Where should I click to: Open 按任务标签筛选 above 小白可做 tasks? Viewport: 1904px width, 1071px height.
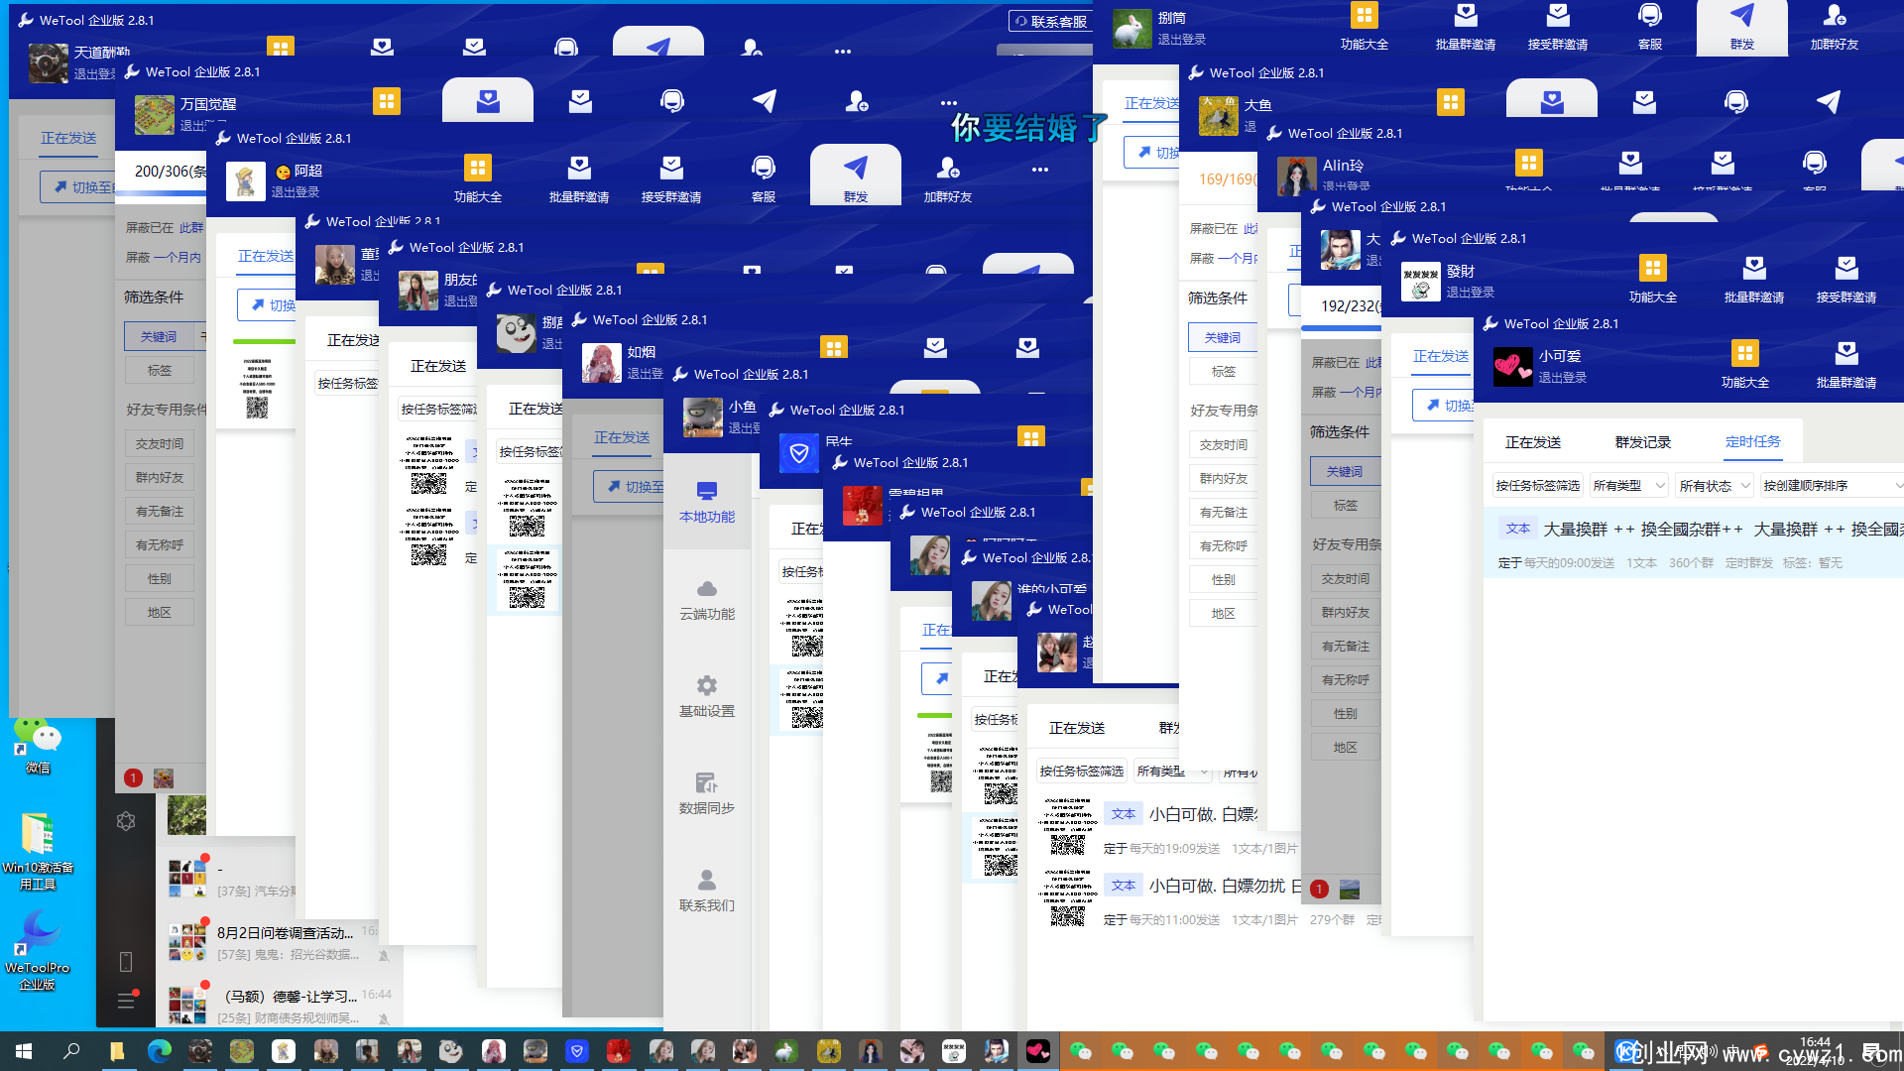pyautogui.click(x=1081, y=772)
